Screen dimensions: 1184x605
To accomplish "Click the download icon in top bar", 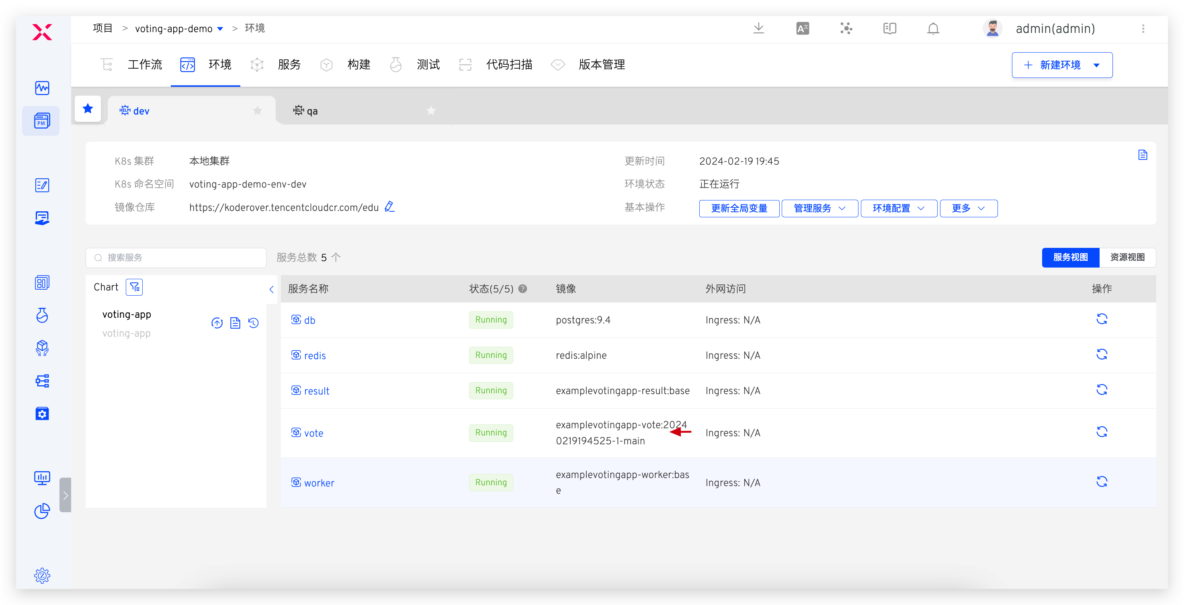I will (x=758, y=29).
